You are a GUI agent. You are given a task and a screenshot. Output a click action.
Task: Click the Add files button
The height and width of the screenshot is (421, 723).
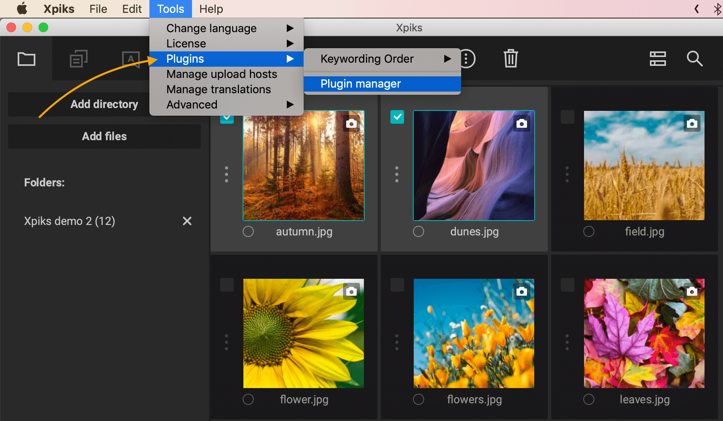104,137
